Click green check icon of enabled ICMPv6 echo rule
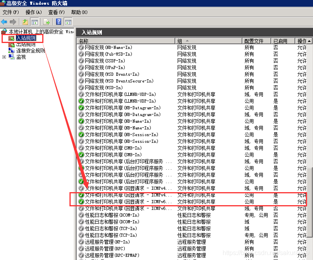The height and width of the screenshot is (260, 313). click(x=81, y=202)
